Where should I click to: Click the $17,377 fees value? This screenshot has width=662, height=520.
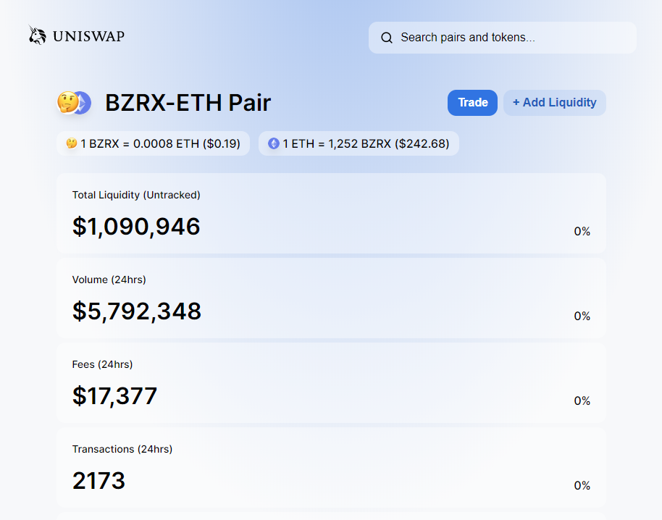point(115,396)
